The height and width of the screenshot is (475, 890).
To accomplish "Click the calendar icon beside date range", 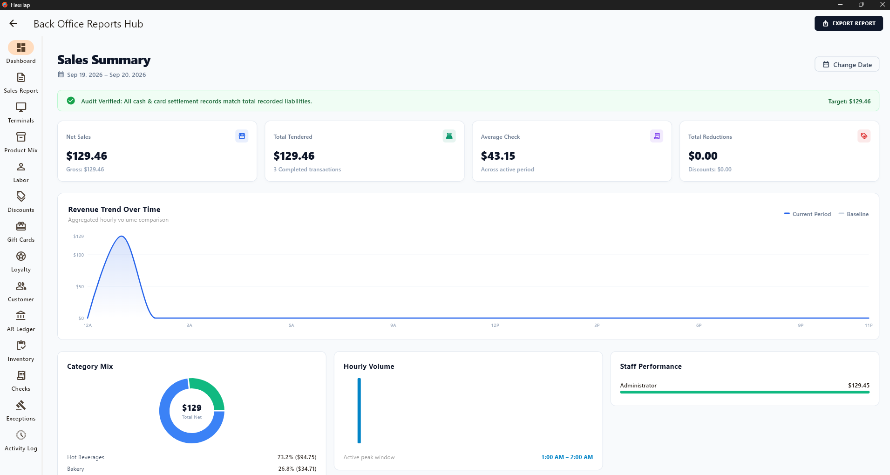I will click(61, 75).
